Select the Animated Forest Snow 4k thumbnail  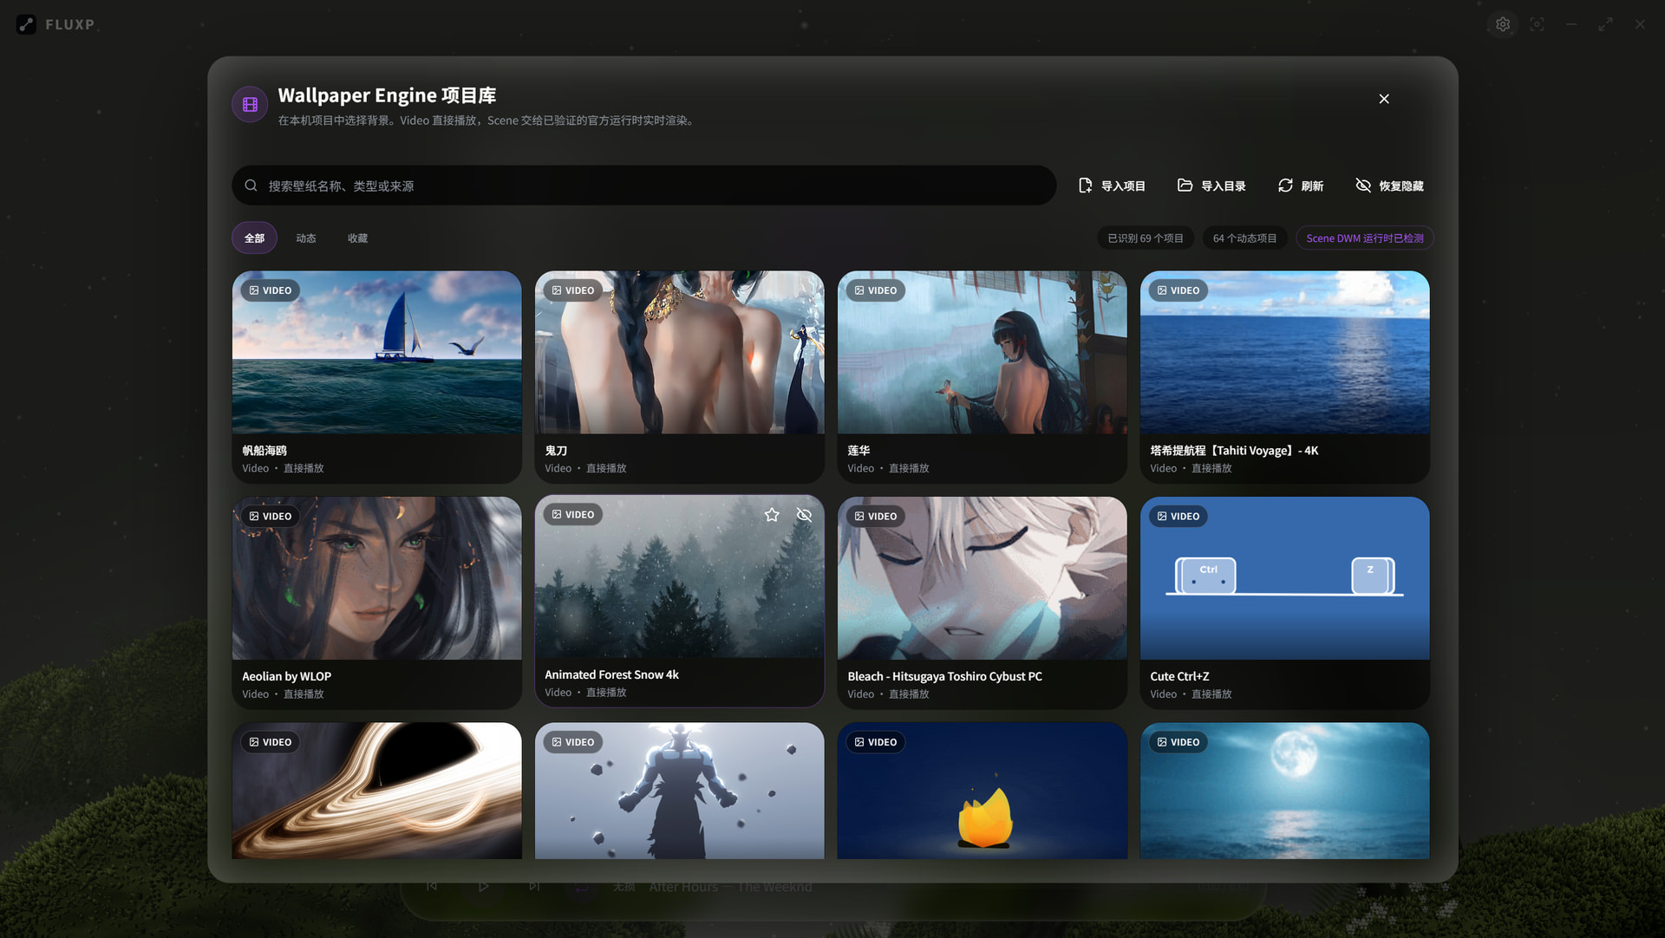680,576
